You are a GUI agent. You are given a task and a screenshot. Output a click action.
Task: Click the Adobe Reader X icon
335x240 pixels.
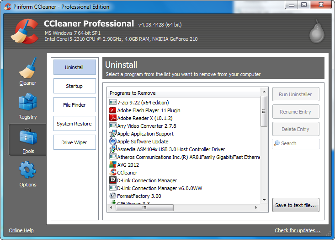coord(112,118)
